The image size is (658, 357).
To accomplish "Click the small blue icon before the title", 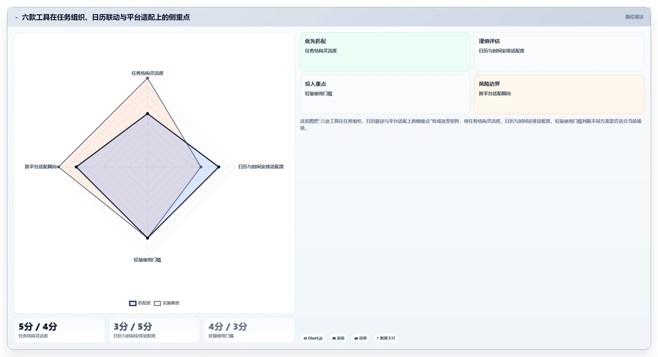I will (x=16, y=17).
